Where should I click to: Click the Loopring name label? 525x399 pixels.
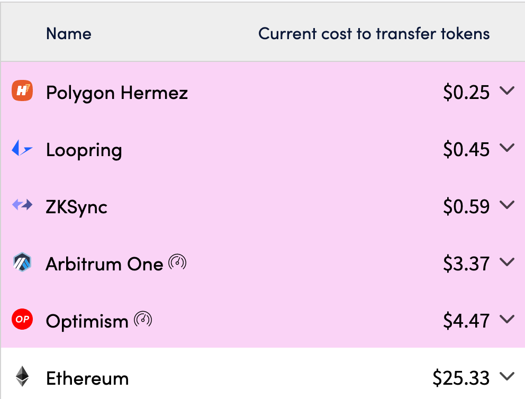coord(84,150)
